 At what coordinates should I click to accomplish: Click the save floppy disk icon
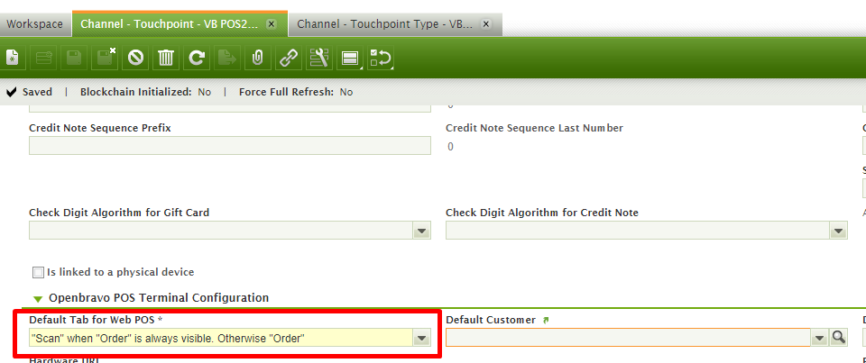coord(75,58)
